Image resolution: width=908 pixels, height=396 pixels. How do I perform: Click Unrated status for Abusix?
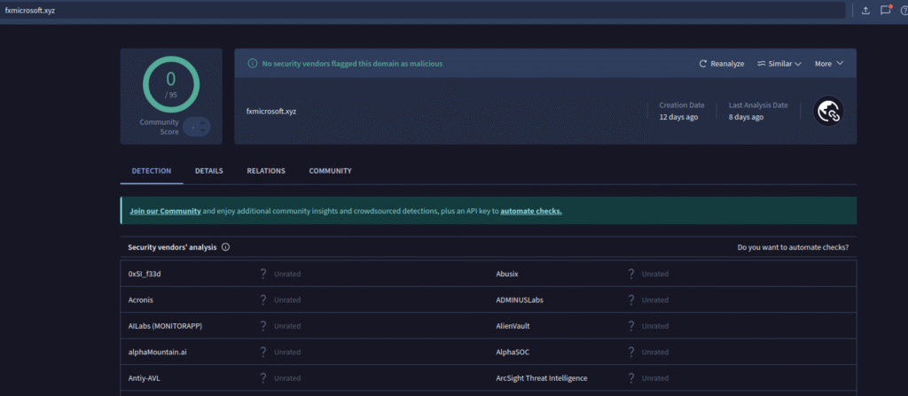655,274
